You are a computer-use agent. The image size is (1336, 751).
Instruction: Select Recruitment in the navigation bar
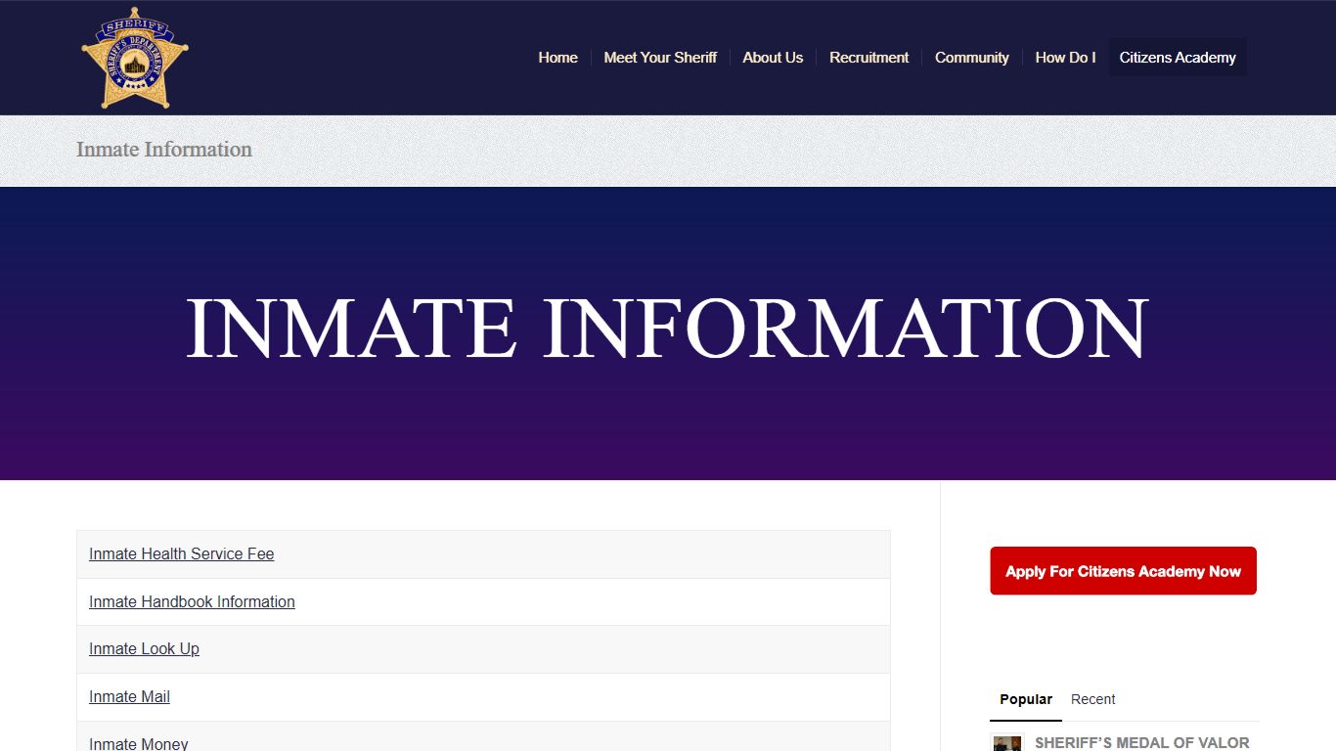[x=868, y=58]
